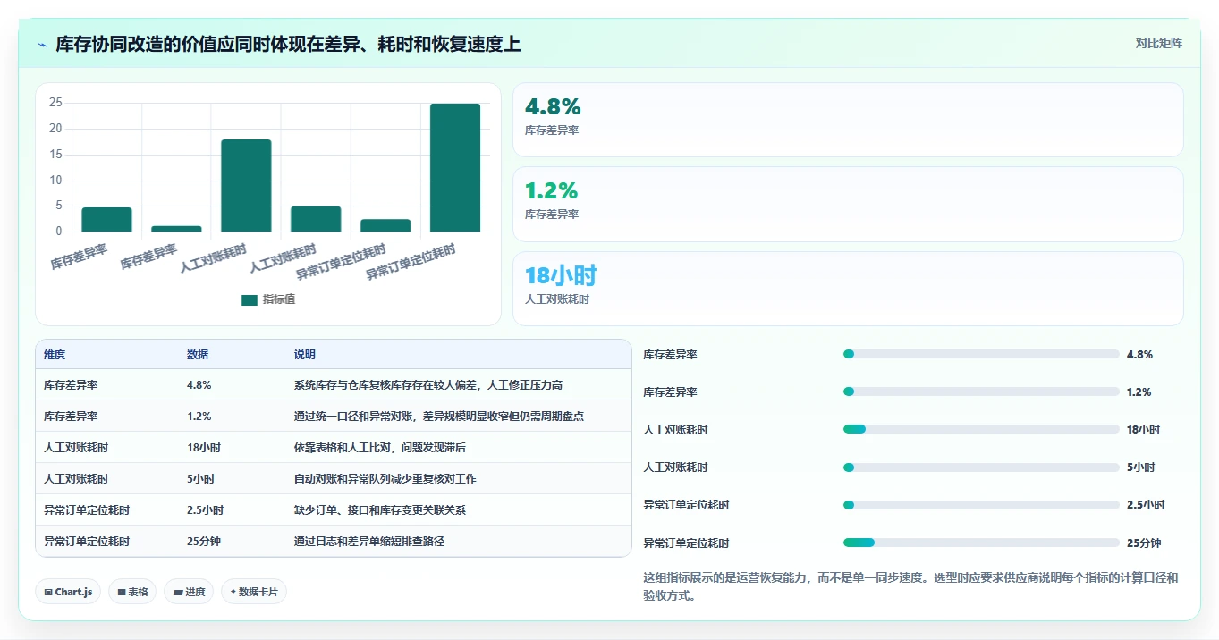This screenshot has width=1219, height=640.
Task: Click the tallest chart bar reaching 25
Action: coord(455,167)
